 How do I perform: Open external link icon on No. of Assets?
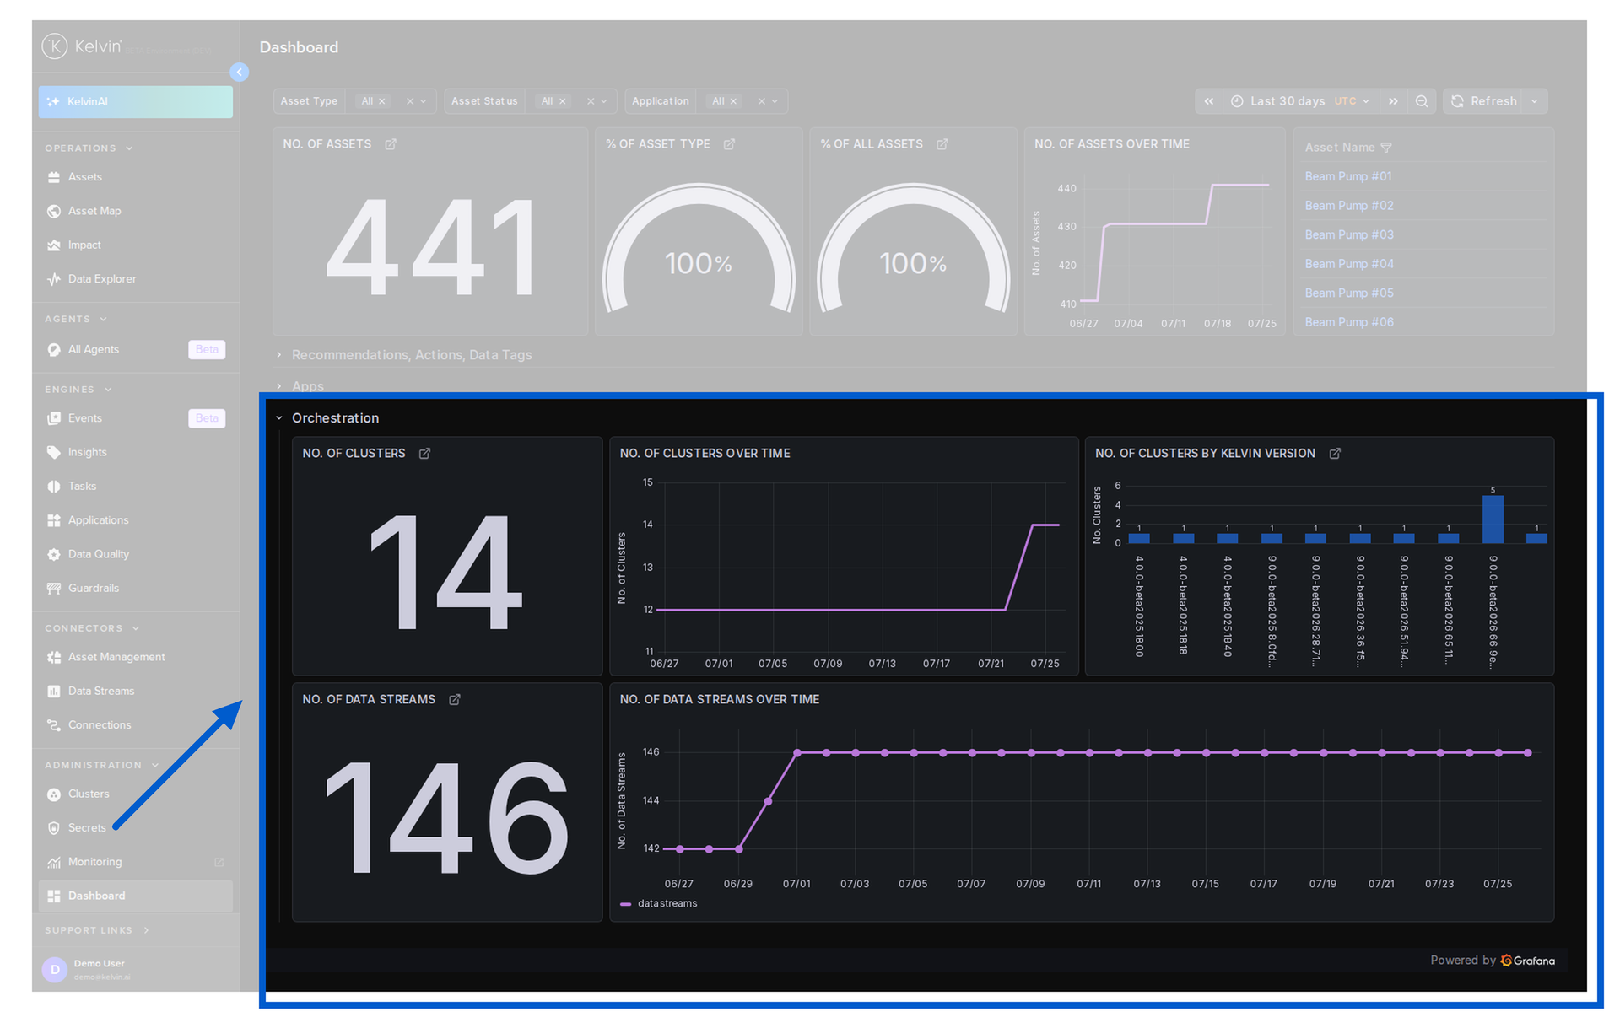pyautogui.click(x=391, y=144)
